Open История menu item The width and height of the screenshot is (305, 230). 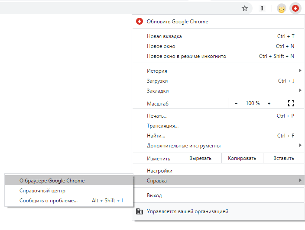[218, 71]
